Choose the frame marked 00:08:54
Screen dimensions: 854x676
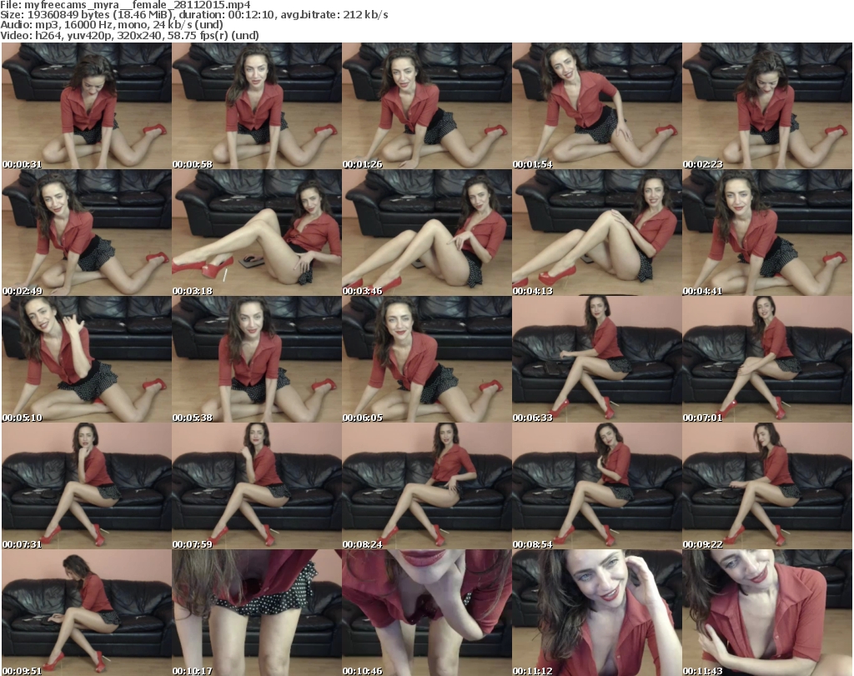click(597, 486)
